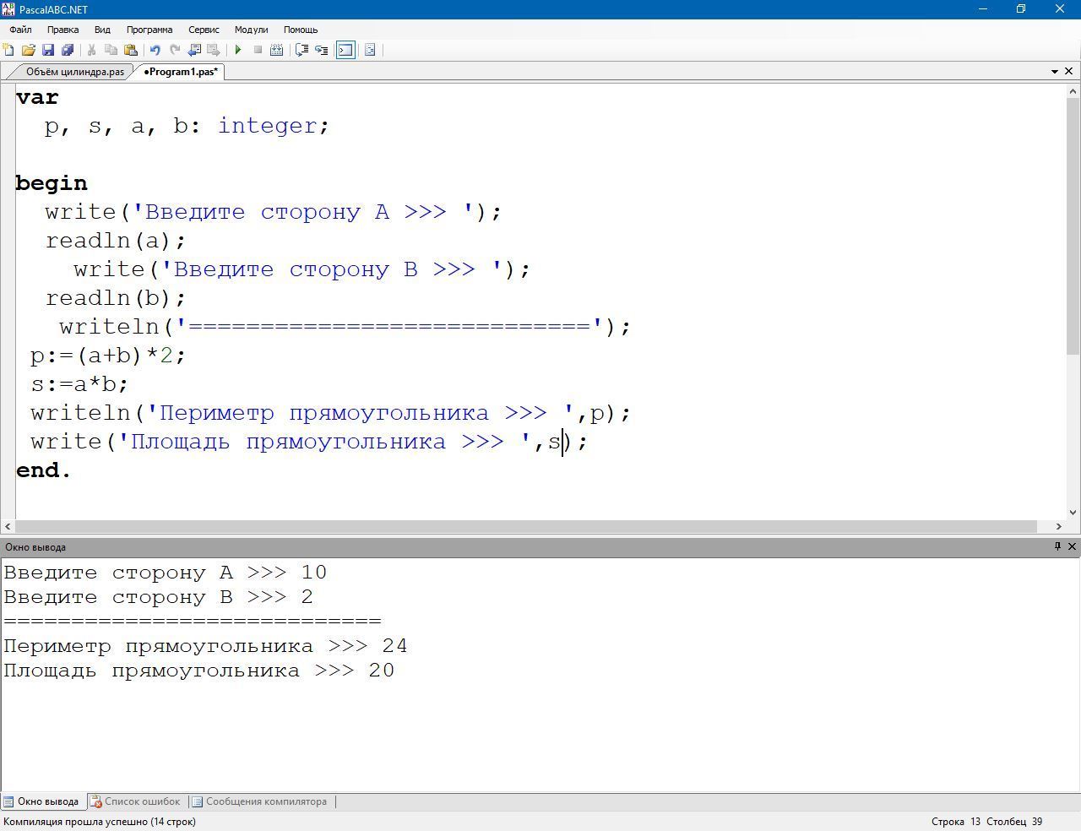Undo the last edit with toolbar arrow
Image resolution: width=1081 pixels, height=831 pixels.
[155, 50]
